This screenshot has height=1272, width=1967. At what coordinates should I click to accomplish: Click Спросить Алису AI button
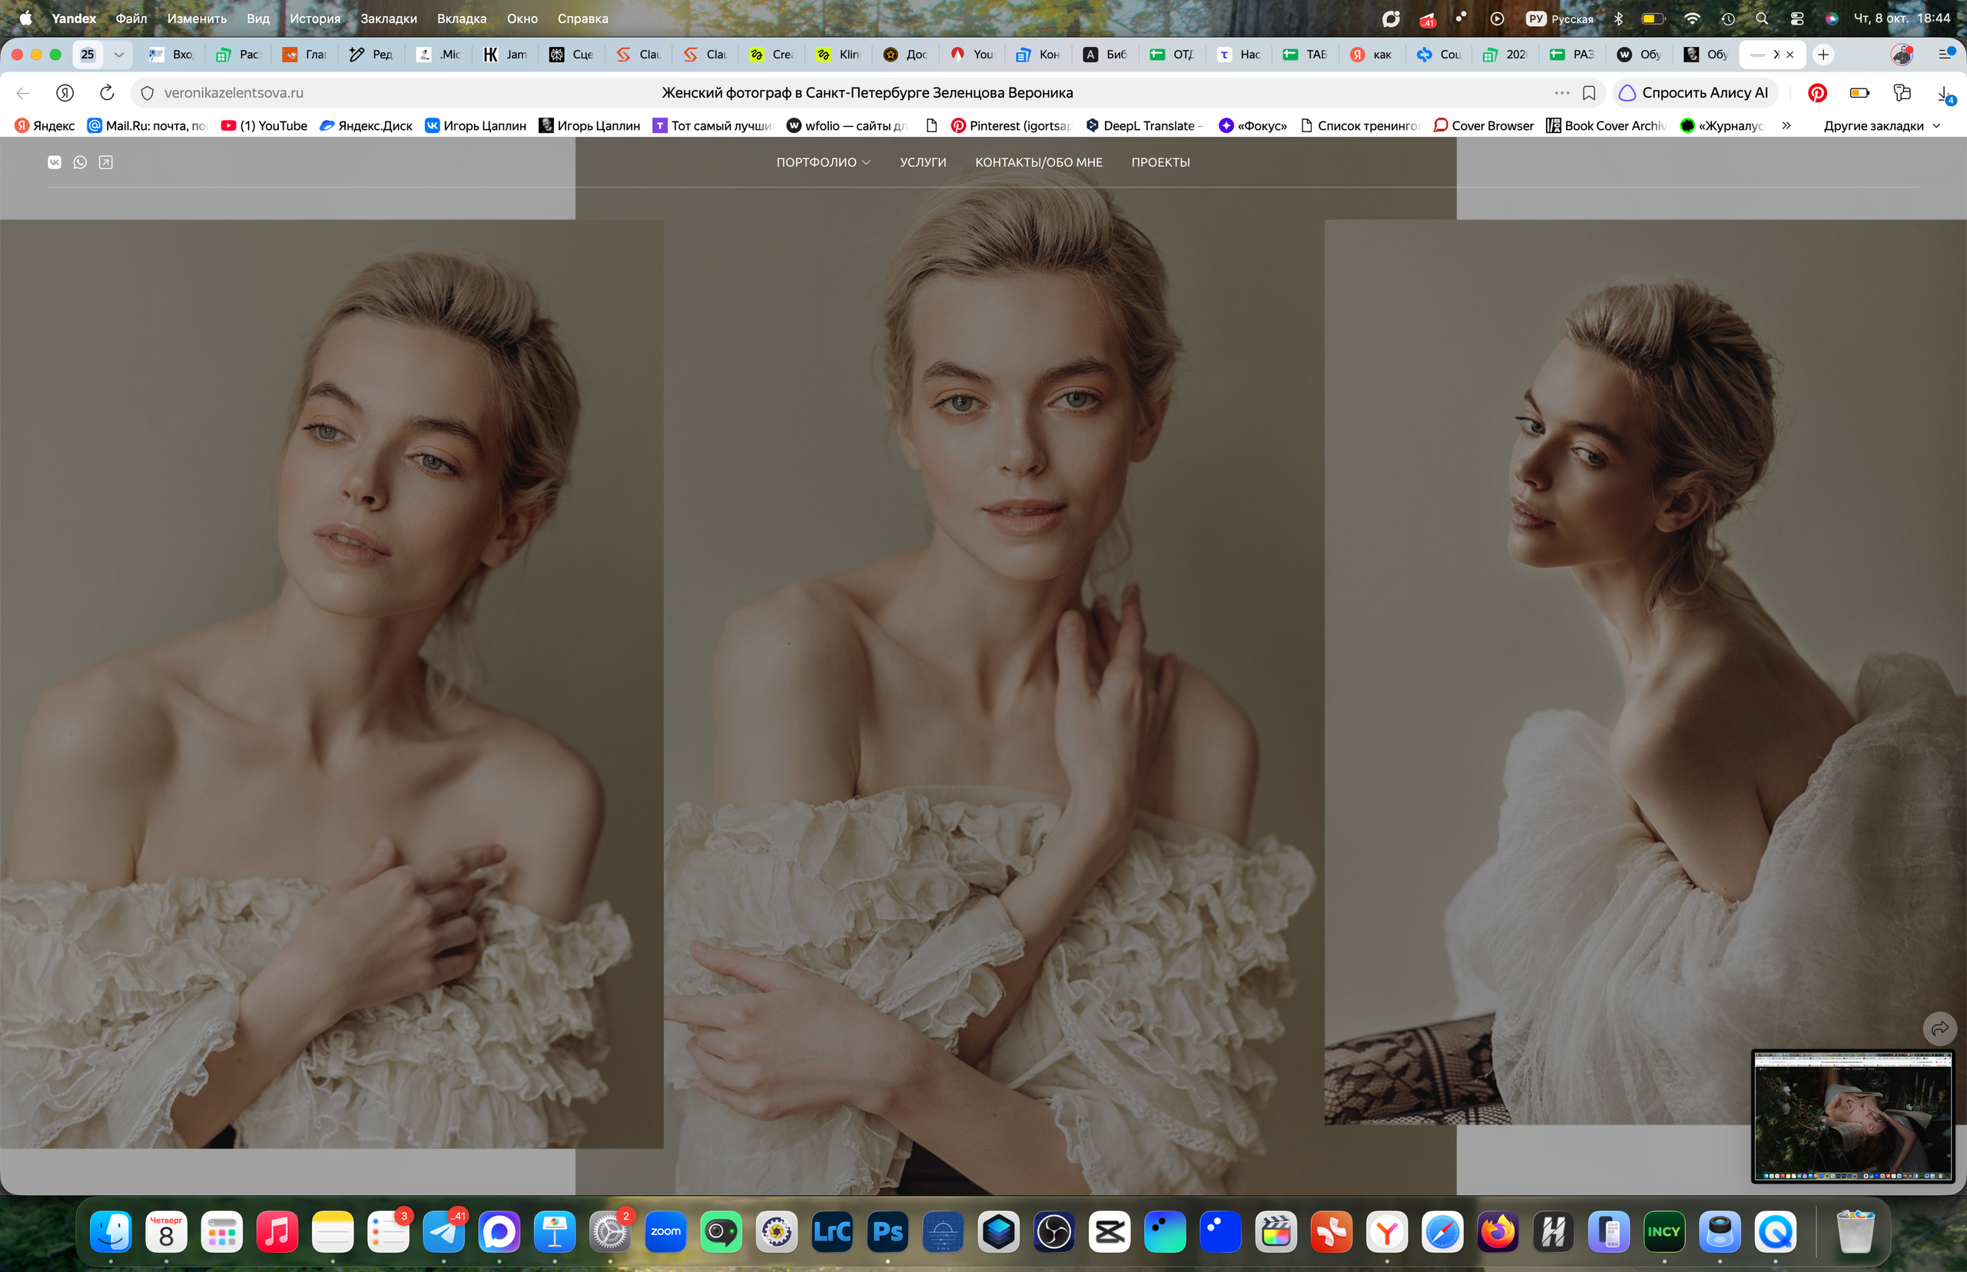click(x=1694, y=93)
